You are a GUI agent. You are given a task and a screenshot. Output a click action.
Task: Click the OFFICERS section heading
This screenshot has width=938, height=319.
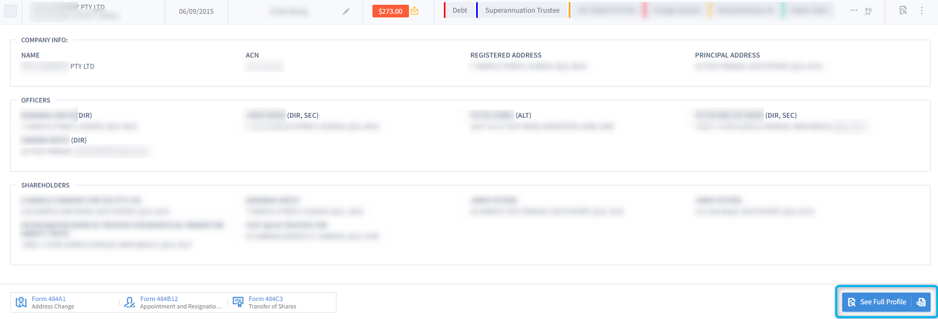point(35,100)
